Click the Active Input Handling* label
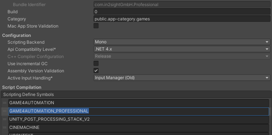The height and width of the screenshot is (135, 272). click(30, 78)
